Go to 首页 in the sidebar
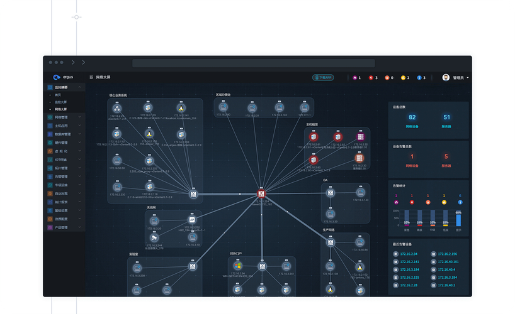The width and height of the screenshot is (515, 314). 59,95
